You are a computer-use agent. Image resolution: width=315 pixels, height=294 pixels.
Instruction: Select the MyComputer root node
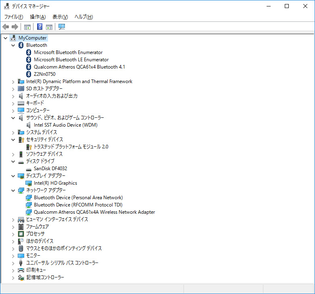tap(32, 38)
